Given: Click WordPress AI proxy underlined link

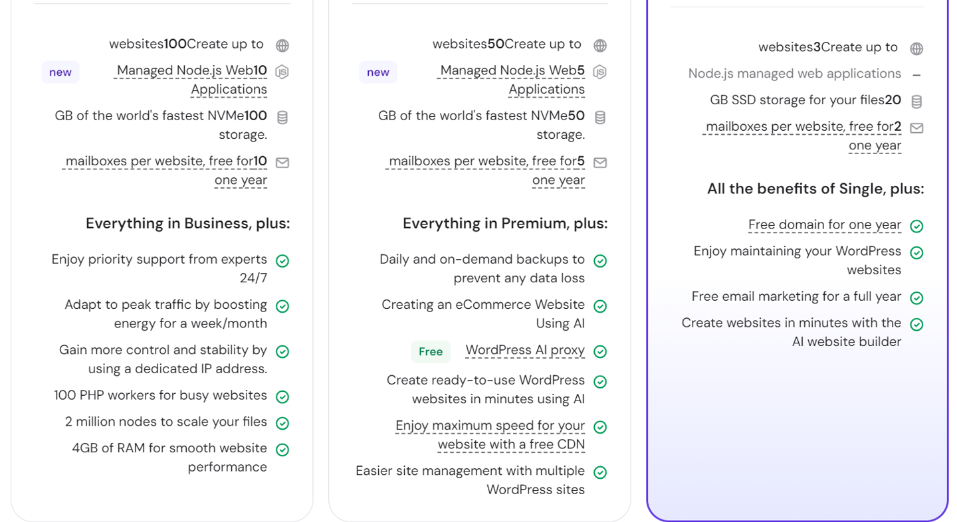Looking at the screenshot, I should [525, 350].
